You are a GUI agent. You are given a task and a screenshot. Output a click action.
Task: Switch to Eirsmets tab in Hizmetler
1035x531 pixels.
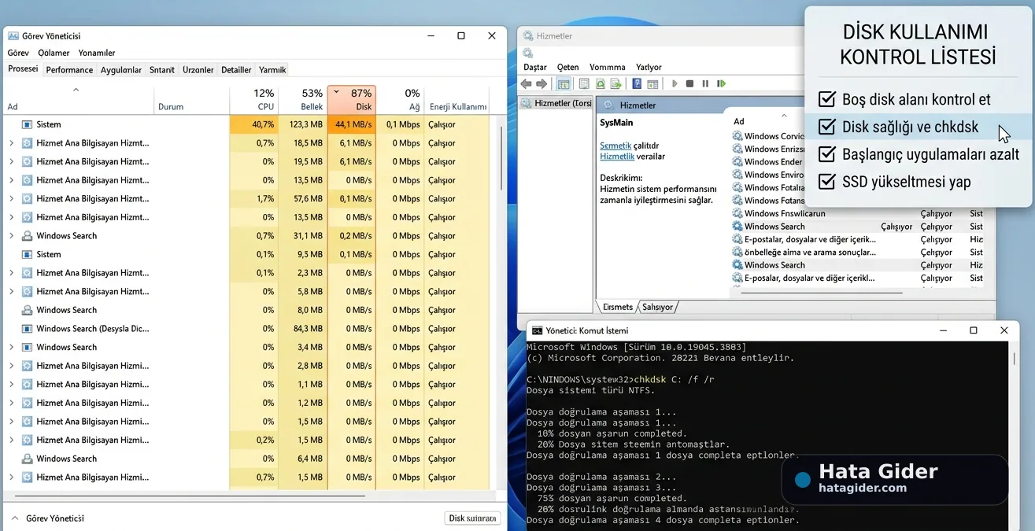(618, 307)
